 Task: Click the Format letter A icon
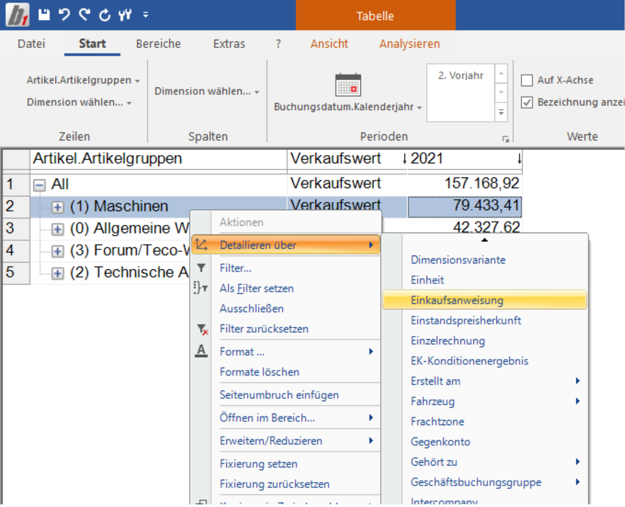(201, 351)
